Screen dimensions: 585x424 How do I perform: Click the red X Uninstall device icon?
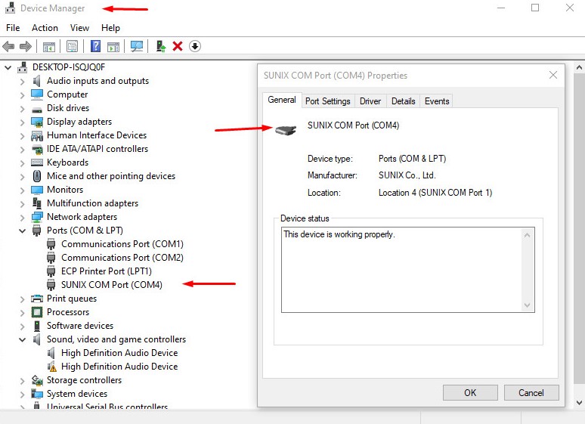click(178, 46)
